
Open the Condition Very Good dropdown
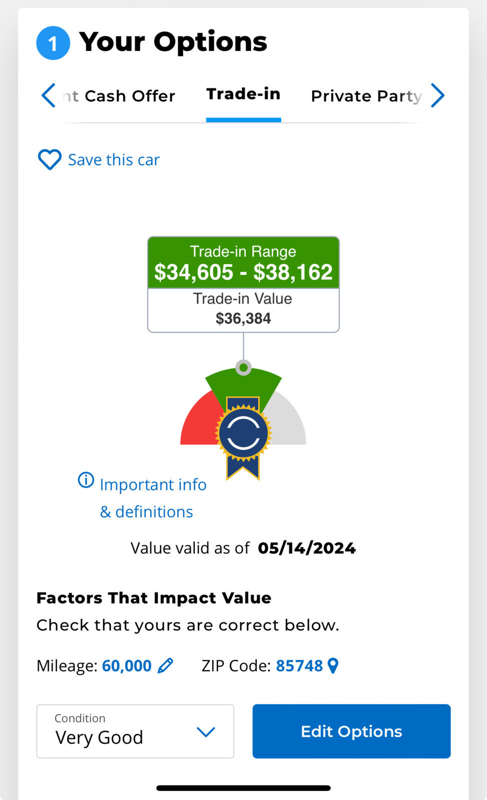(135, 731)
